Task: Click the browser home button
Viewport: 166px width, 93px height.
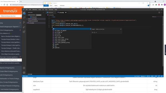Action: pos(7,5)
